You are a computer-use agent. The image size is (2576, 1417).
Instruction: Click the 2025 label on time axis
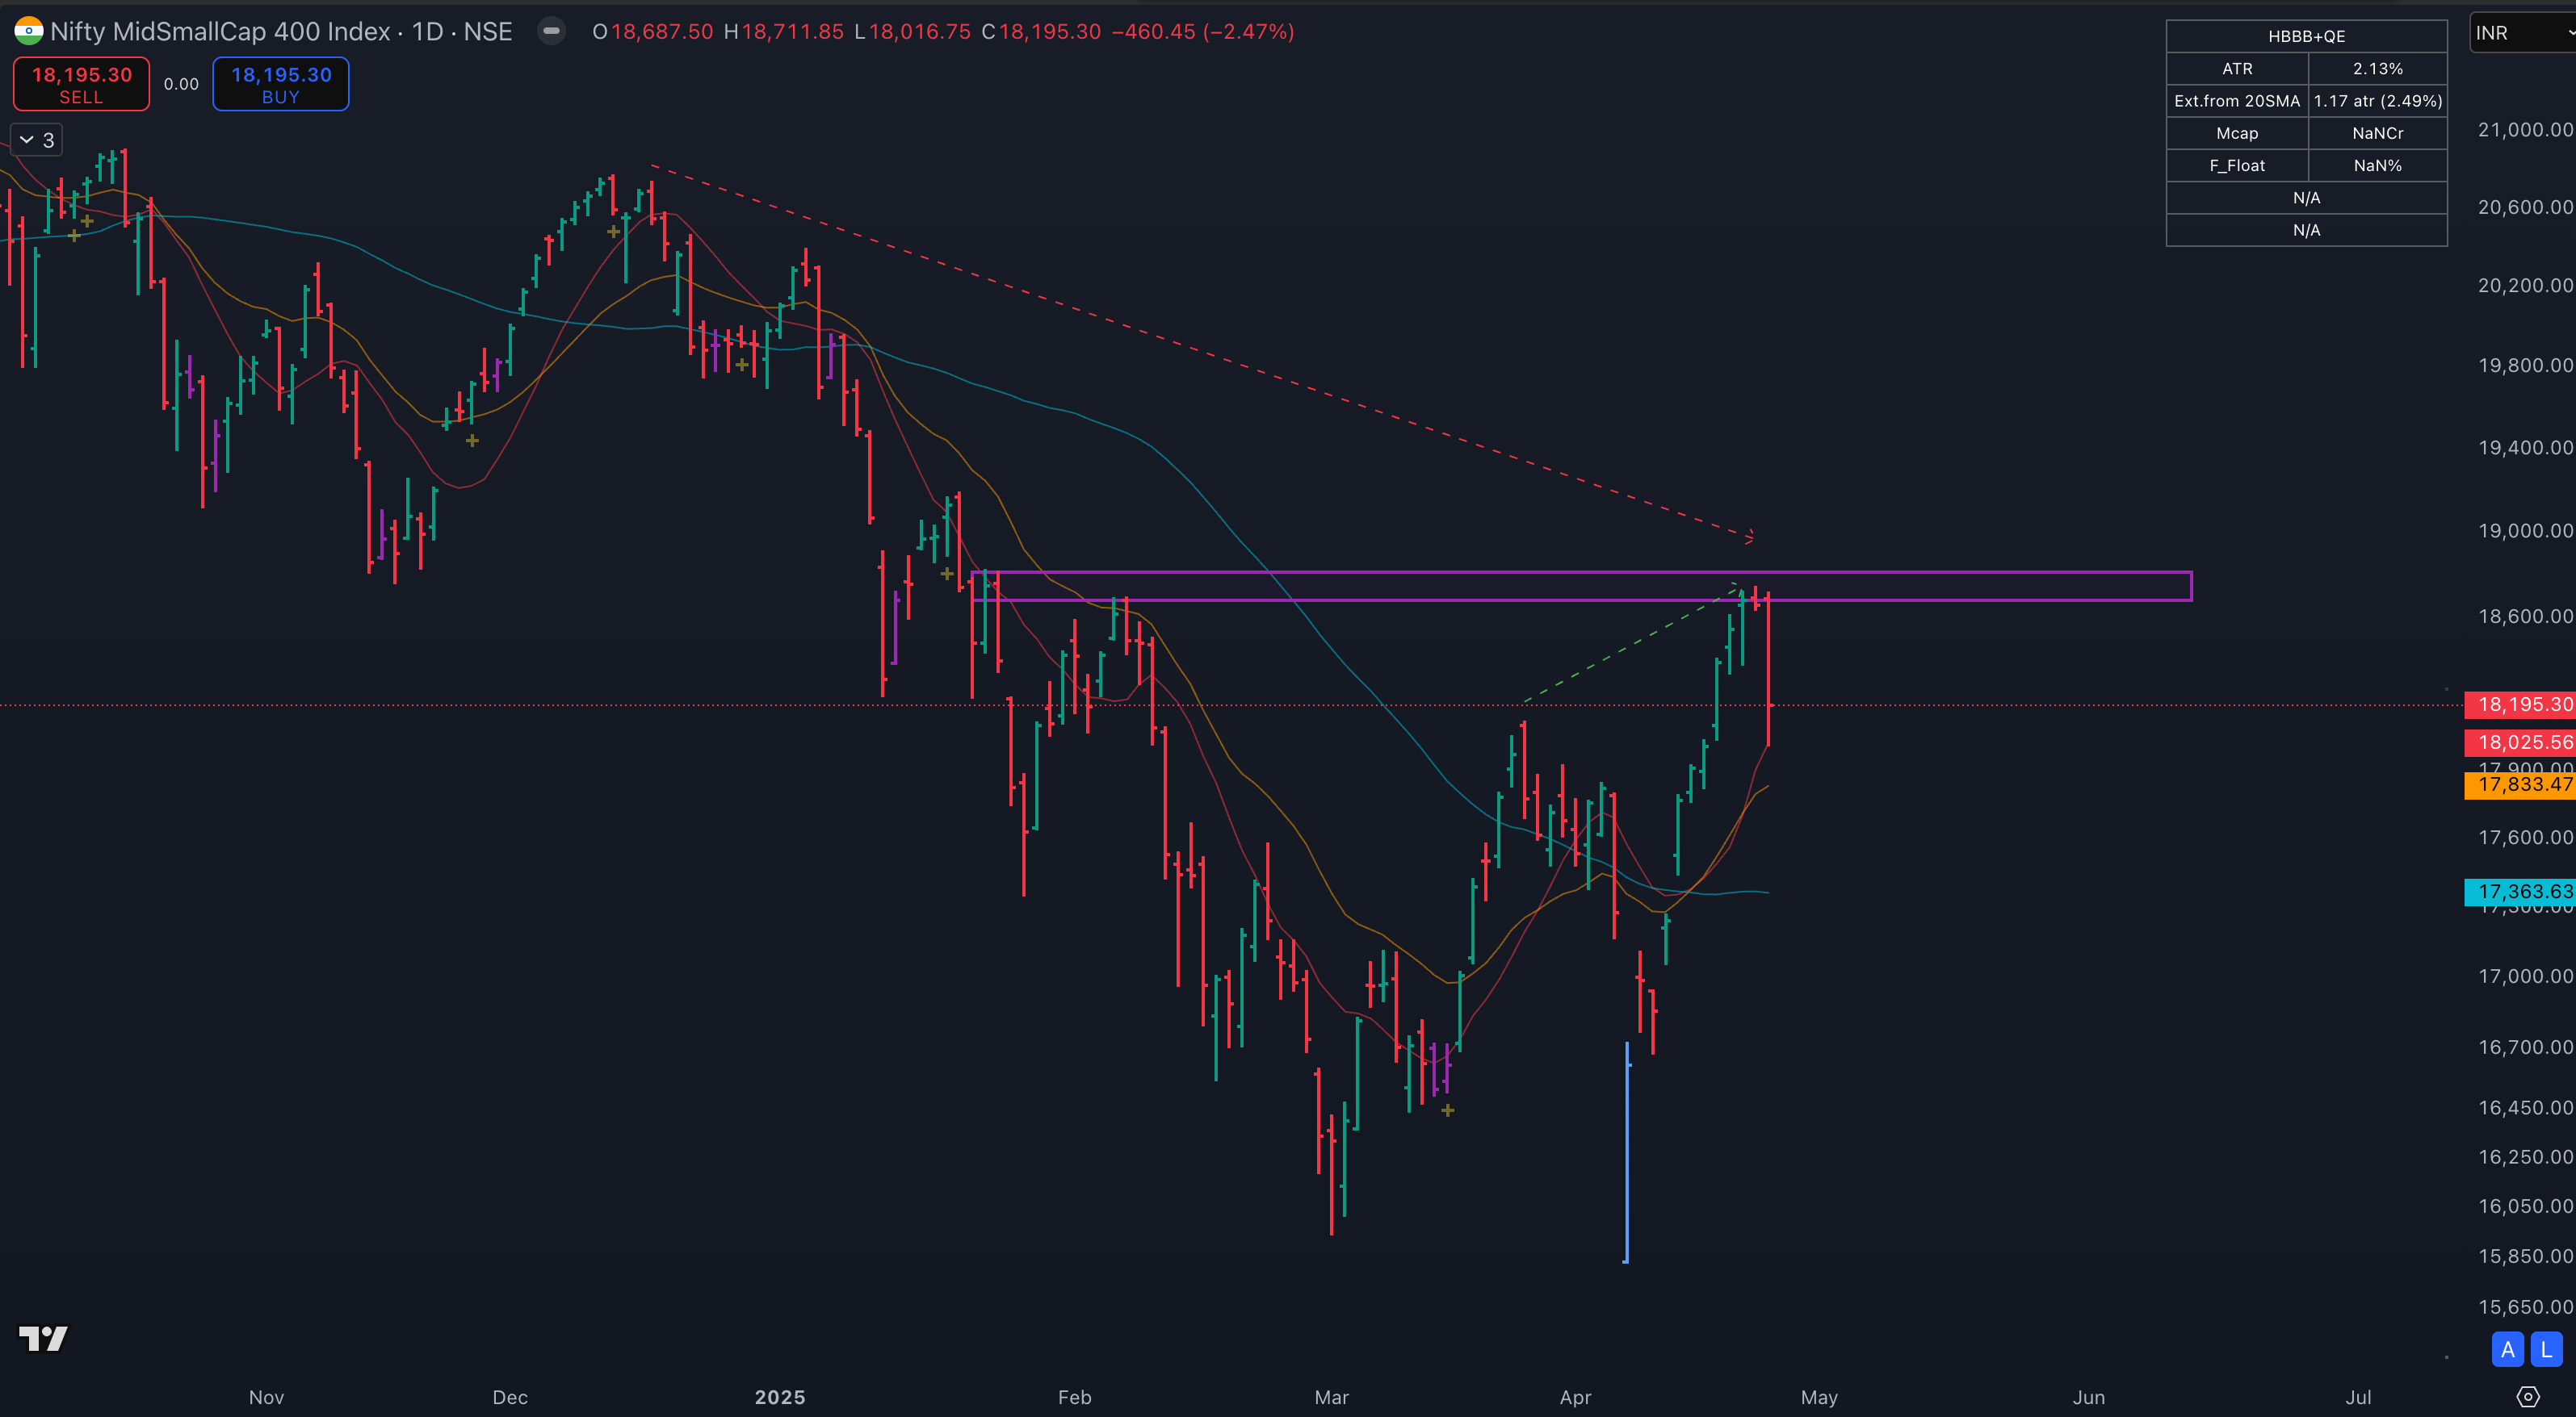780,1397
